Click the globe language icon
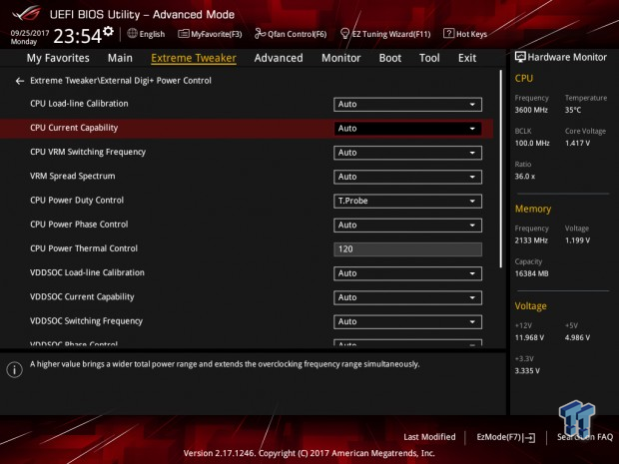Viewport: 619px width, 464px height. pos(132,34)
